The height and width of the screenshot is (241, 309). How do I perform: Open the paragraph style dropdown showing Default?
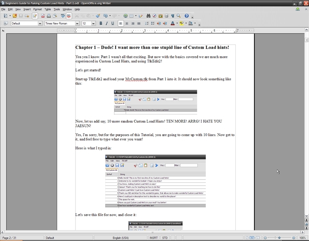click(x=40, y=24)
